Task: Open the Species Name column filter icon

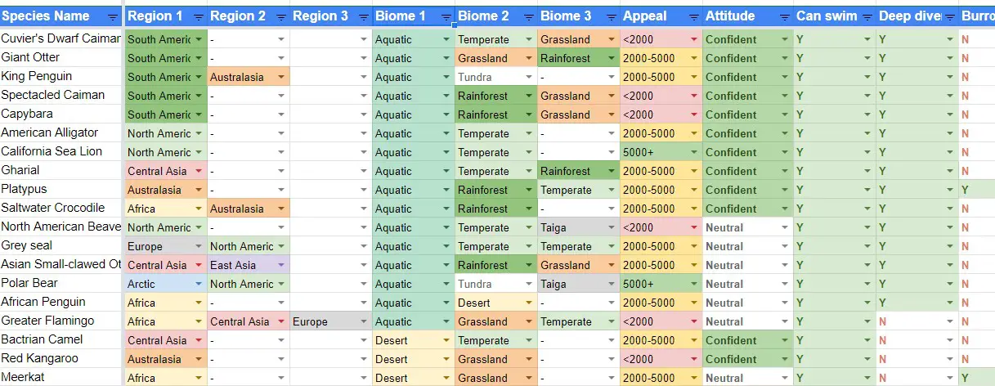Action: [112, 16]
